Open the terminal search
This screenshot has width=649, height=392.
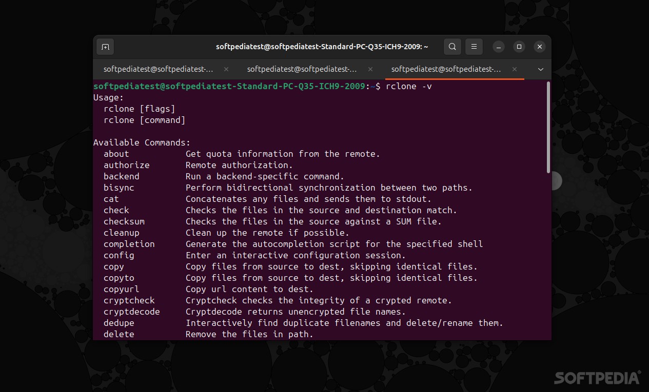click(x=452, y=47)
